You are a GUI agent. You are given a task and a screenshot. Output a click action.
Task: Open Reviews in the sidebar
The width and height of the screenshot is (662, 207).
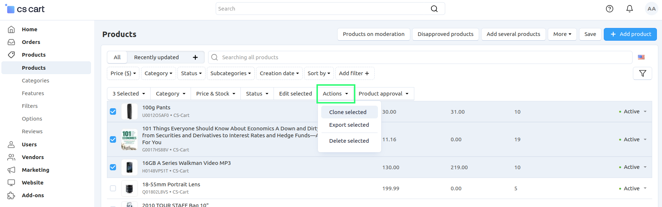tap(32, 131)
